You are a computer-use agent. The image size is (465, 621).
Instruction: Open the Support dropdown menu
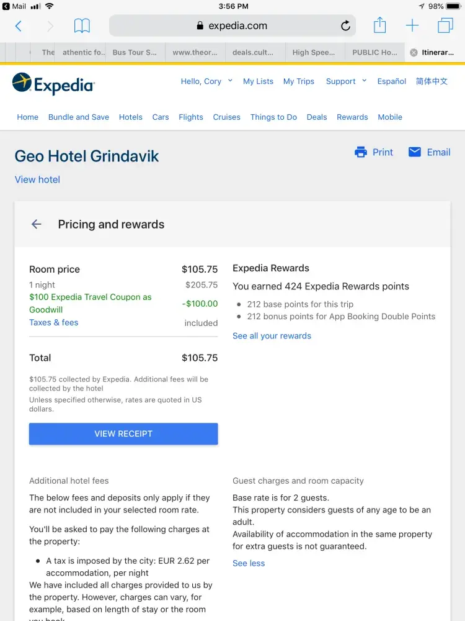coord(346,81)
